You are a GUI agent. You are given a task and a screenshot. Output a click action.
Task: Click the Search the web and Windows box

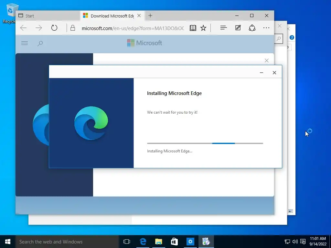tap(67, 242)
